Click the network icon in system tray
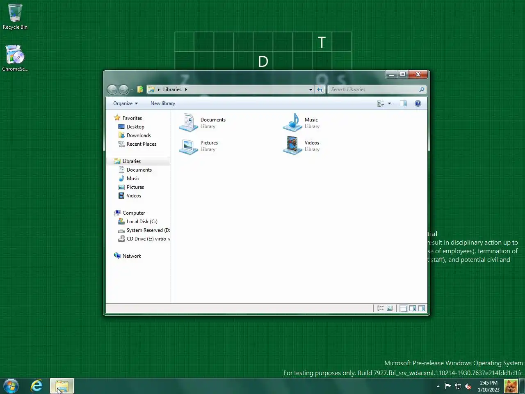 (458, 386)
